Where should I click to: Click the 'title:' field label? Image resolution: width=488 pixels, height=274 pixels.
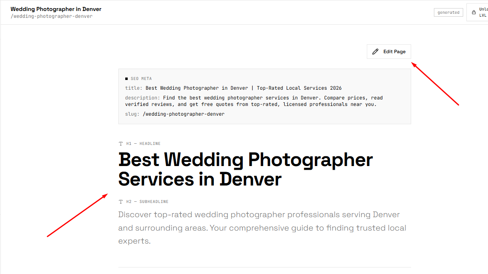134,88
